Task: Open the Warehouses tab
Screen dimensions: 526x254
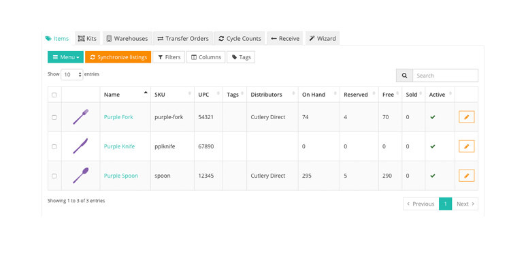Action: pyautogui.click(x=127, y=39)
